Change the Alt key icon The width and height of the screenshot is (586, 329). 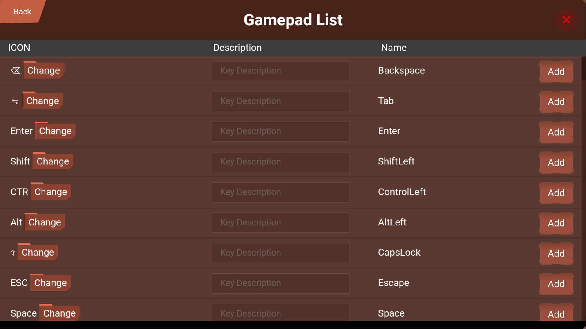pos(44,222)
